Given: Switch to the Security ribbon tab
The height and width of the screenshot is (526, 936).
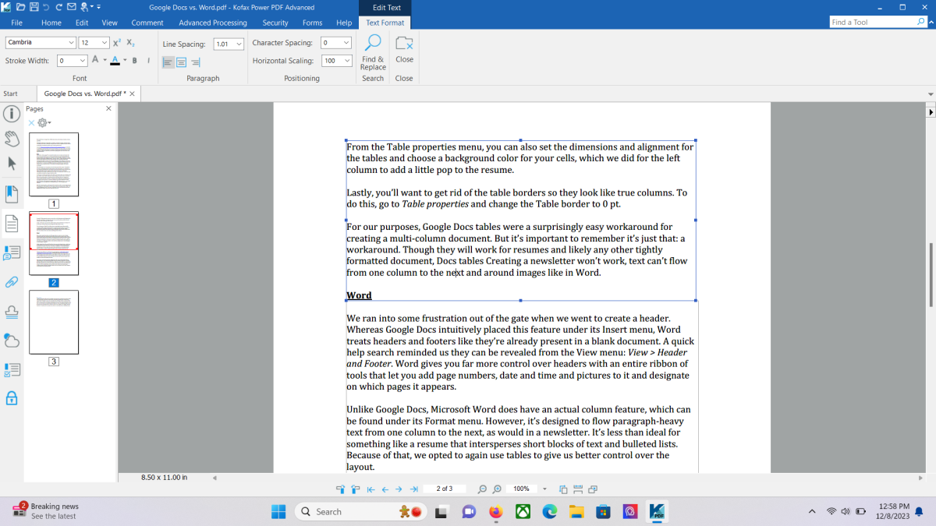Looking at the screenshot, I should tap(275, 23).
